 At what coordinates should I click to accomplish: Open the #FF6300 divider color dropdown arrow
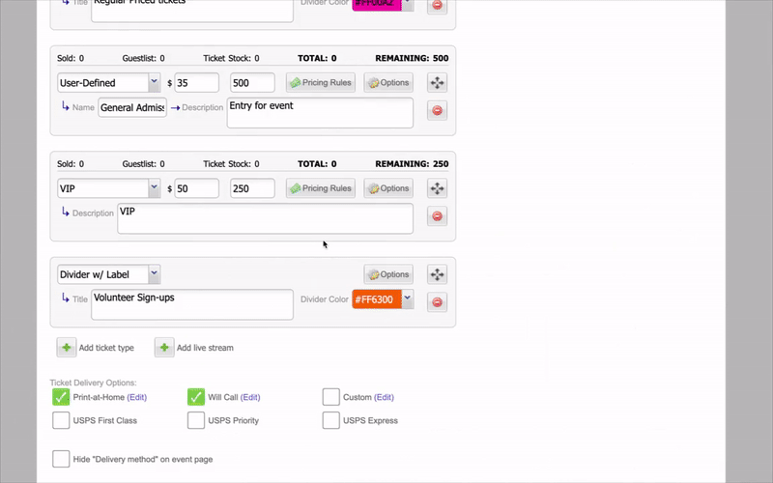pos(407,298)
